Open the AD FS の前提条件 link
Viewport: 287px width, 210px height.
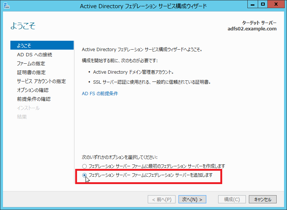(100, 94)
